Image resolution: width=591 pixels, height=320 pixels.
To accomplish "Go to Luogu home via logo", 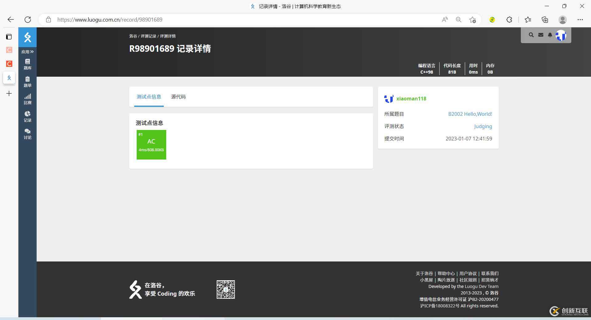I will (x=27, y=37).
